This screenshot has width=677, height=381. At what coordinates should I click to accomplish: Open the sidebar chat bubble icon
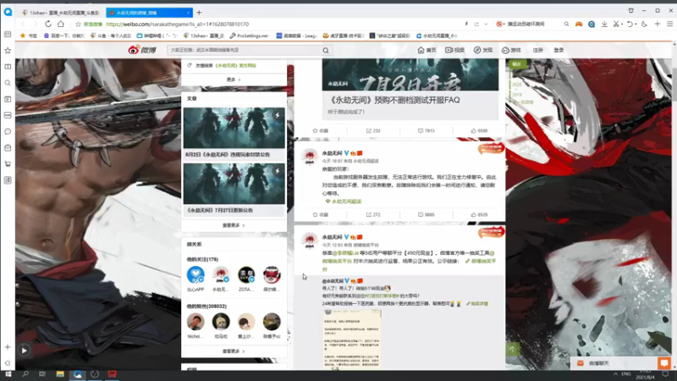8,131
